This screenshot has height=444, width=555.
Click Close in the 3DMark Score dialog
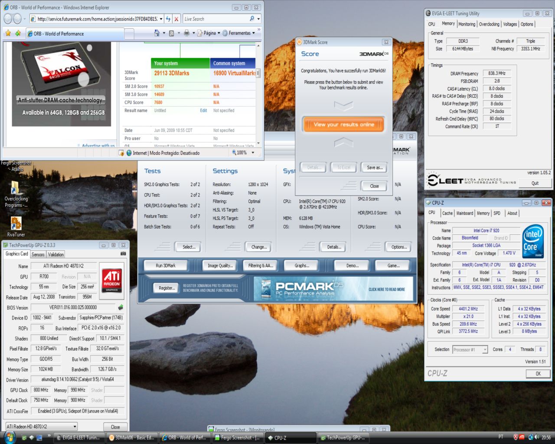click(374, 186)
